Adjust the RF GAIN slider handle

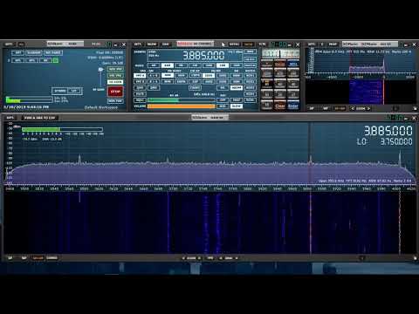(x=100, y=70)
